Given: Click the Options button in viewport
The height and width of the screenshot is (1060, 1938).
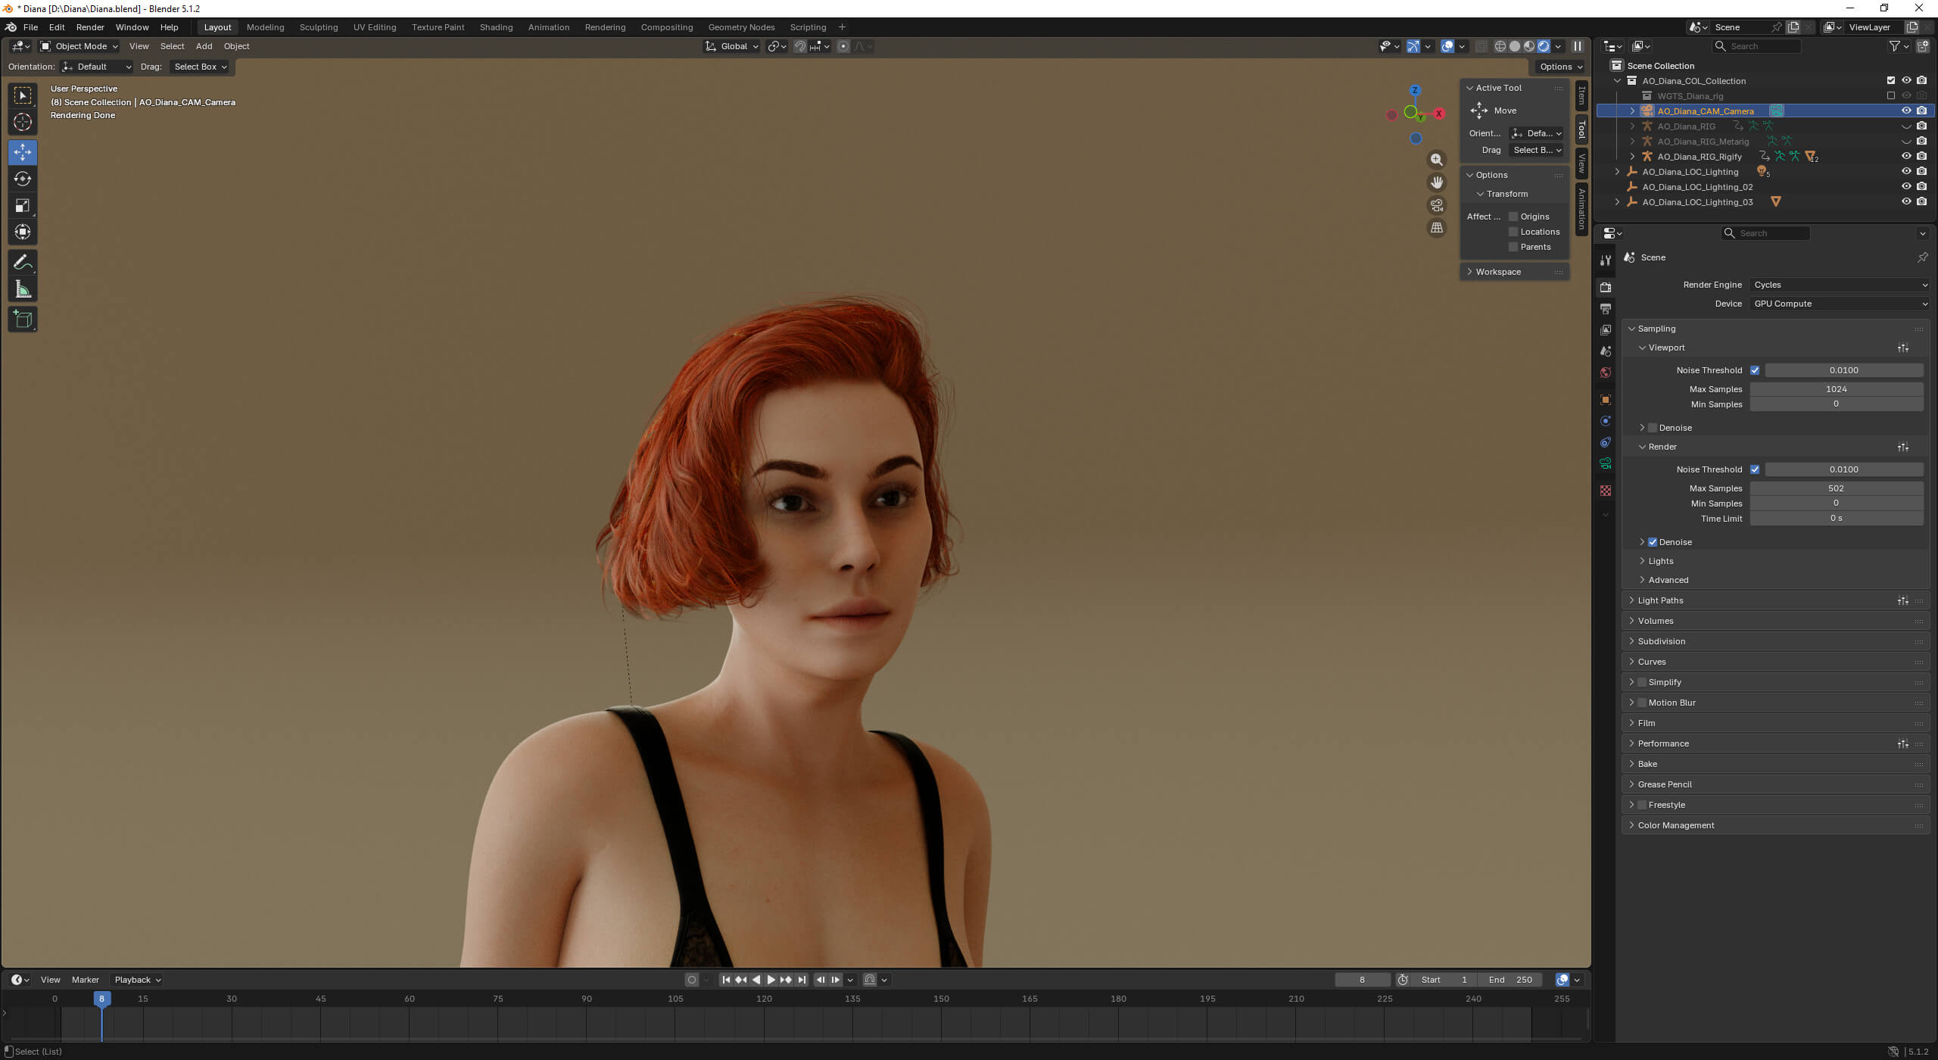Looking at the screenshot, I should [x=1561, y=67].
